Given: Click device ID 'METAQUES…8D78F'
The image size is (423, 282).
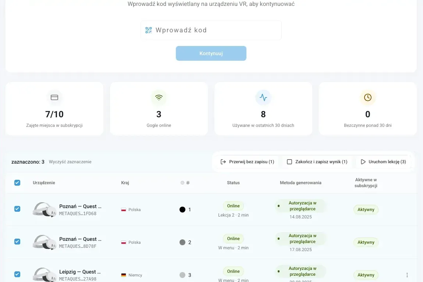Looking at the screenshot, I should pyautogui.click(x=78, y=246).
